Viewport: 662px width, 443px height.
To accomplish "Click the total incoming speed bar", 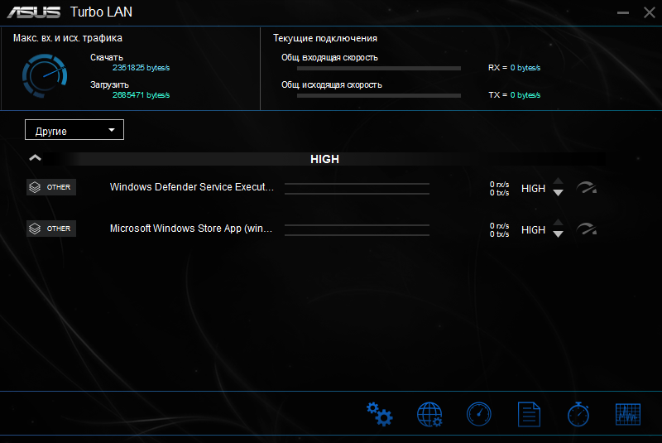I will pos(379,68).
